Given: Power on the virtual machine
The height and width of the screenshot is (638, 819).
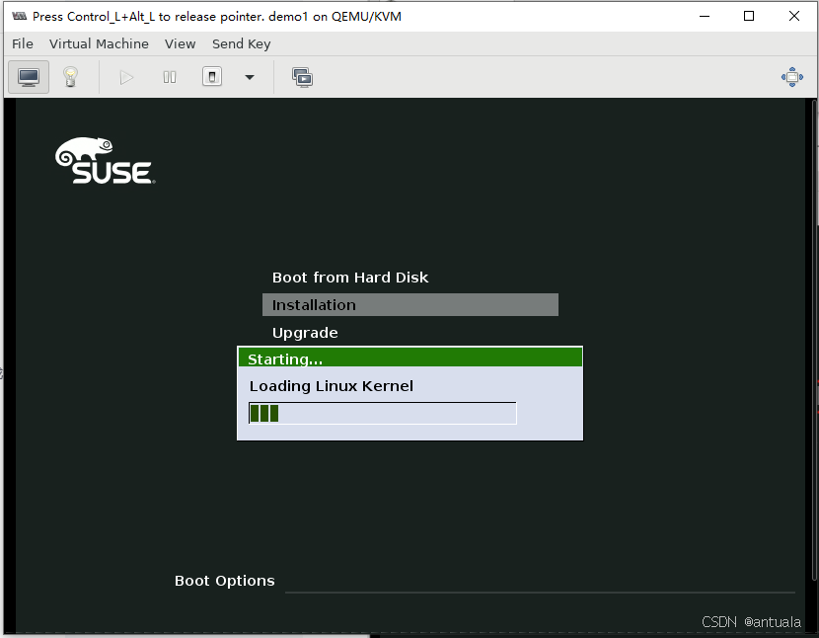Looking at the screenshot, I should point(126,78).
